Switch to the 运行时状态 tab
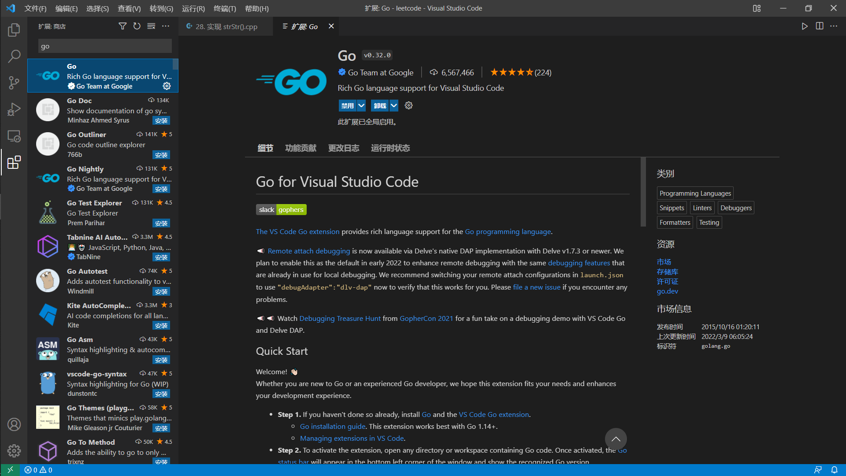The image size is (846, 476). 390,148
